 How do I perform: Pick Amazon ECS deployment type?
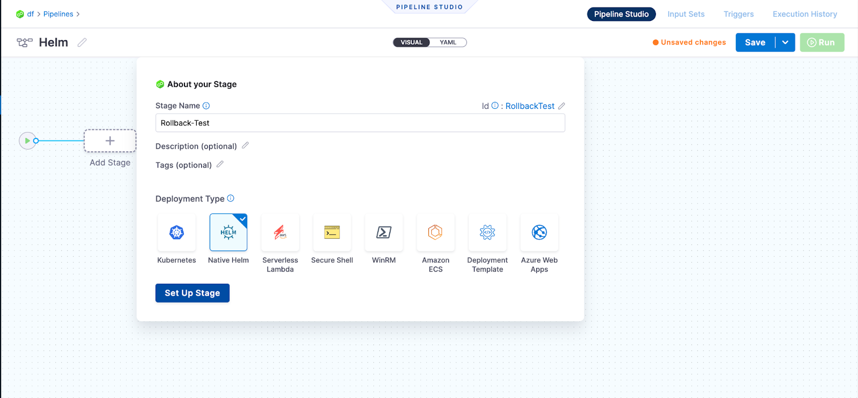(435, 232)
